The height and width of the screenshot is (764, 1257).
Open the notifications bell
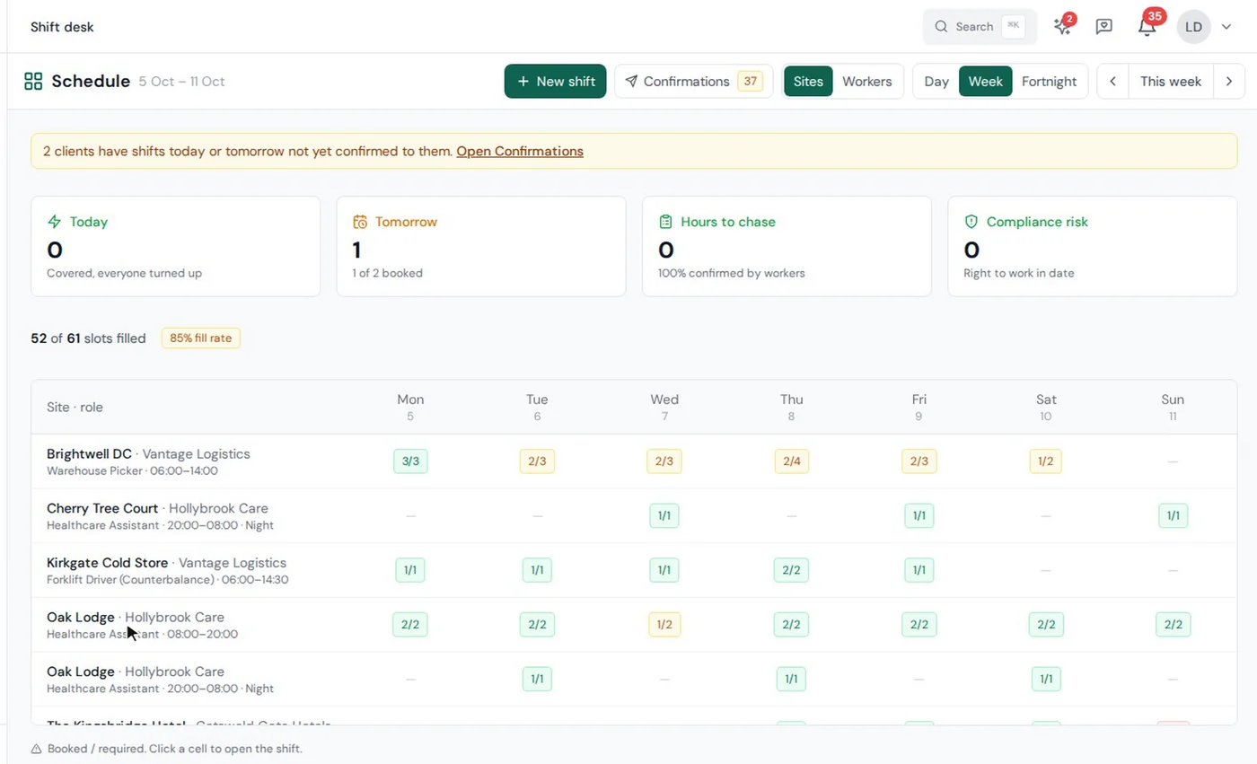[x=1147, y=27]
